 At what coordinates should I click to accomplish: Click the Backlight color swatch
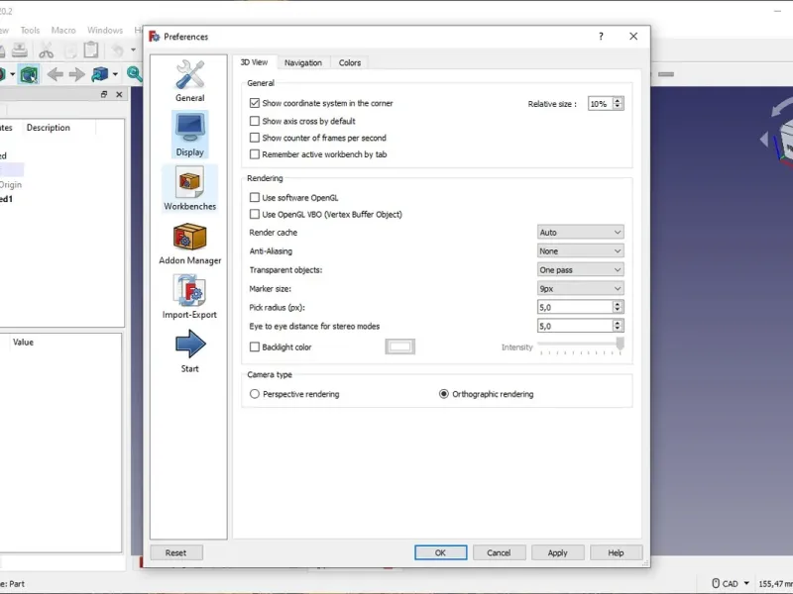coord(400,347)
